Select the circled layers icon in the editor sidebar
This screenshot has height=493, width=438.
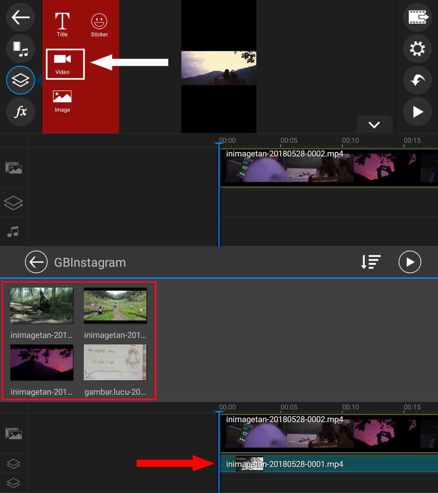21,80
